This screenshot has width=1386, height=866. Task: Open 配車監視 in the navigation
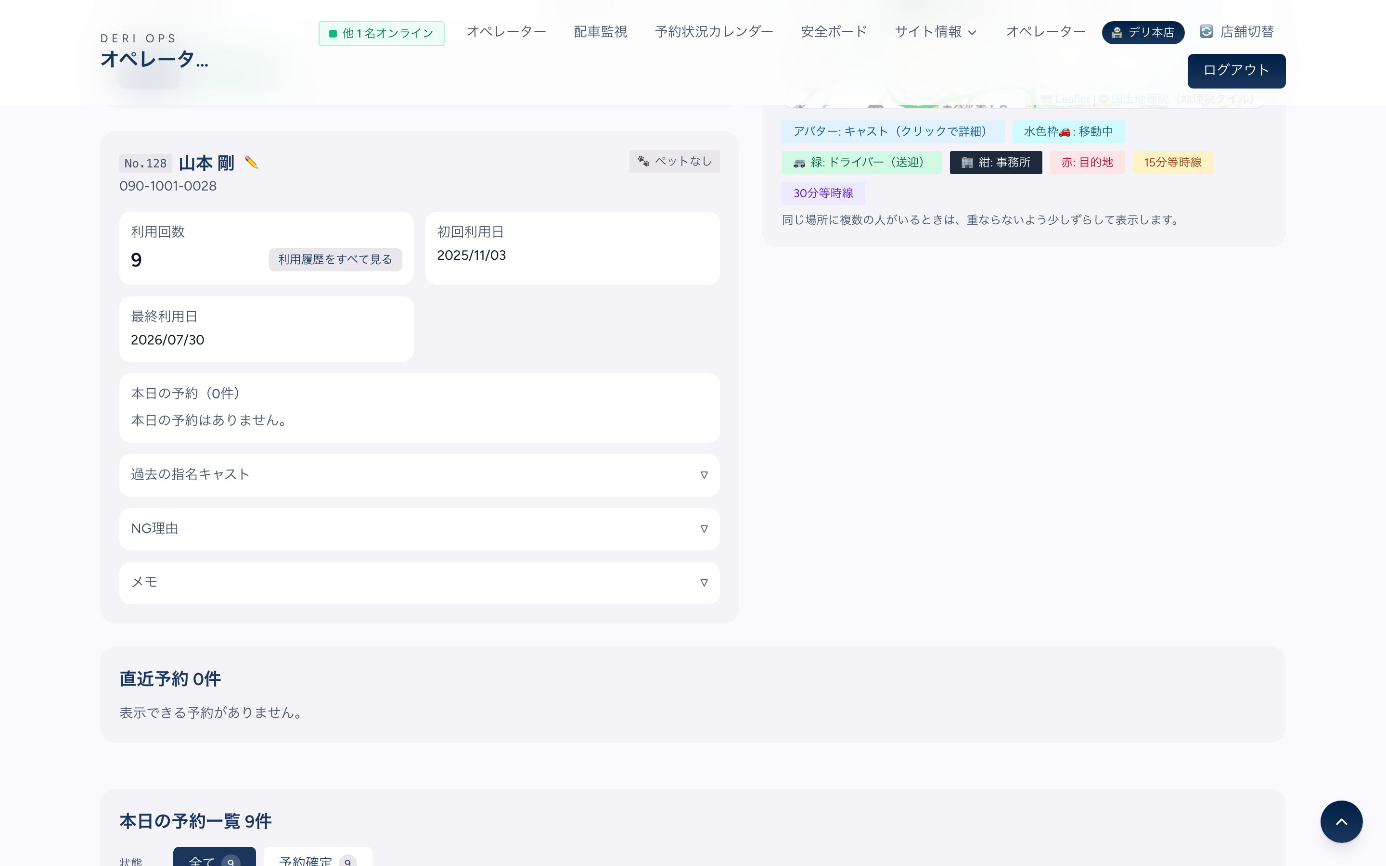coord(600,32)
